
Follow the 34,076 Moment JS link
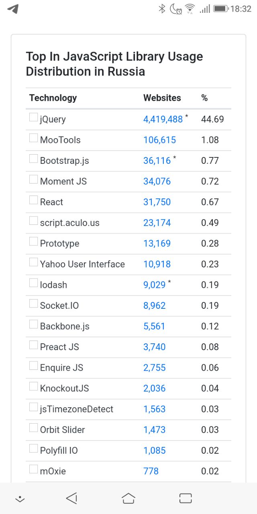pos(157,181)
